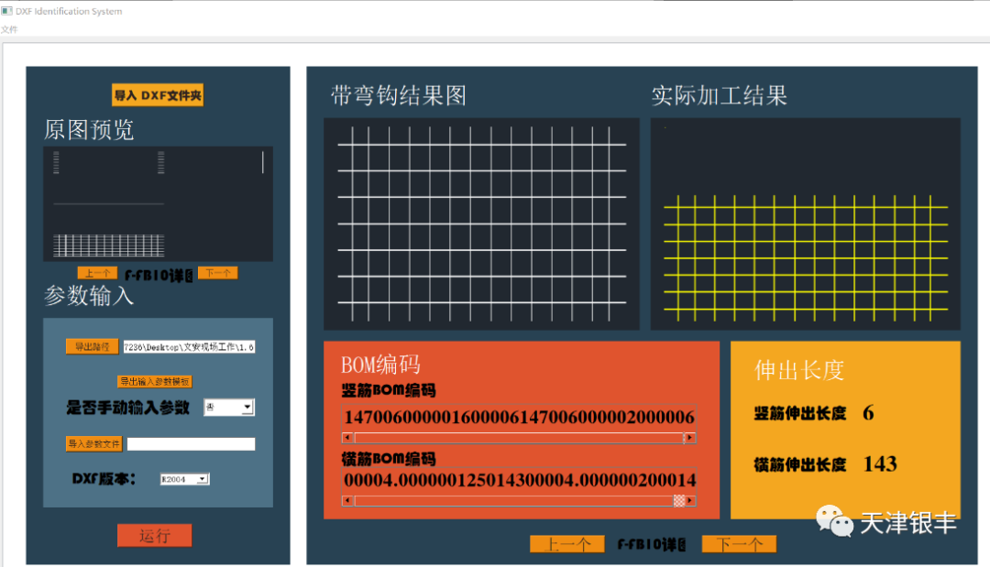This screenshot has width=990, height=567.
Task: Click the DXF Identification System window icon
Action: pos(7,11)
